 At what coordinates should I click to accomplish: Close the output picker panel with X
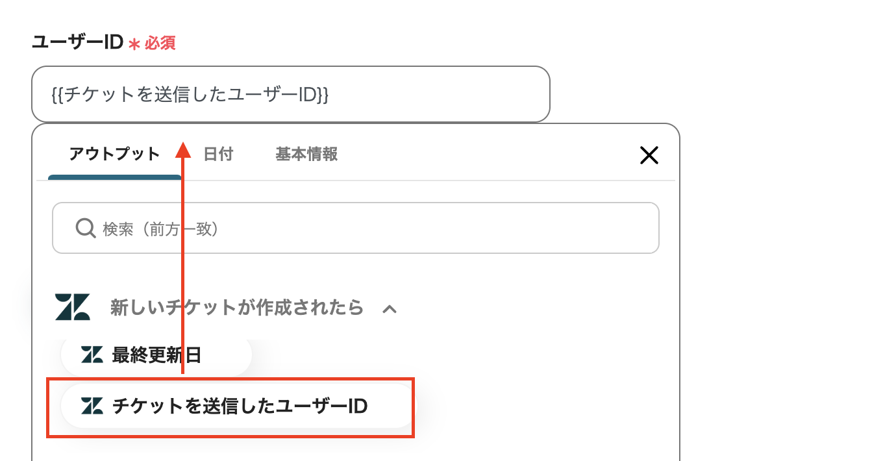click(x=649, y=155)
